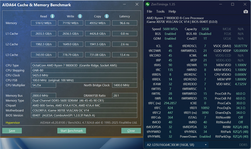Click the tWR value 84
Image resolution: width=251 pixels, height=149 pixels.
click(170, 98)
